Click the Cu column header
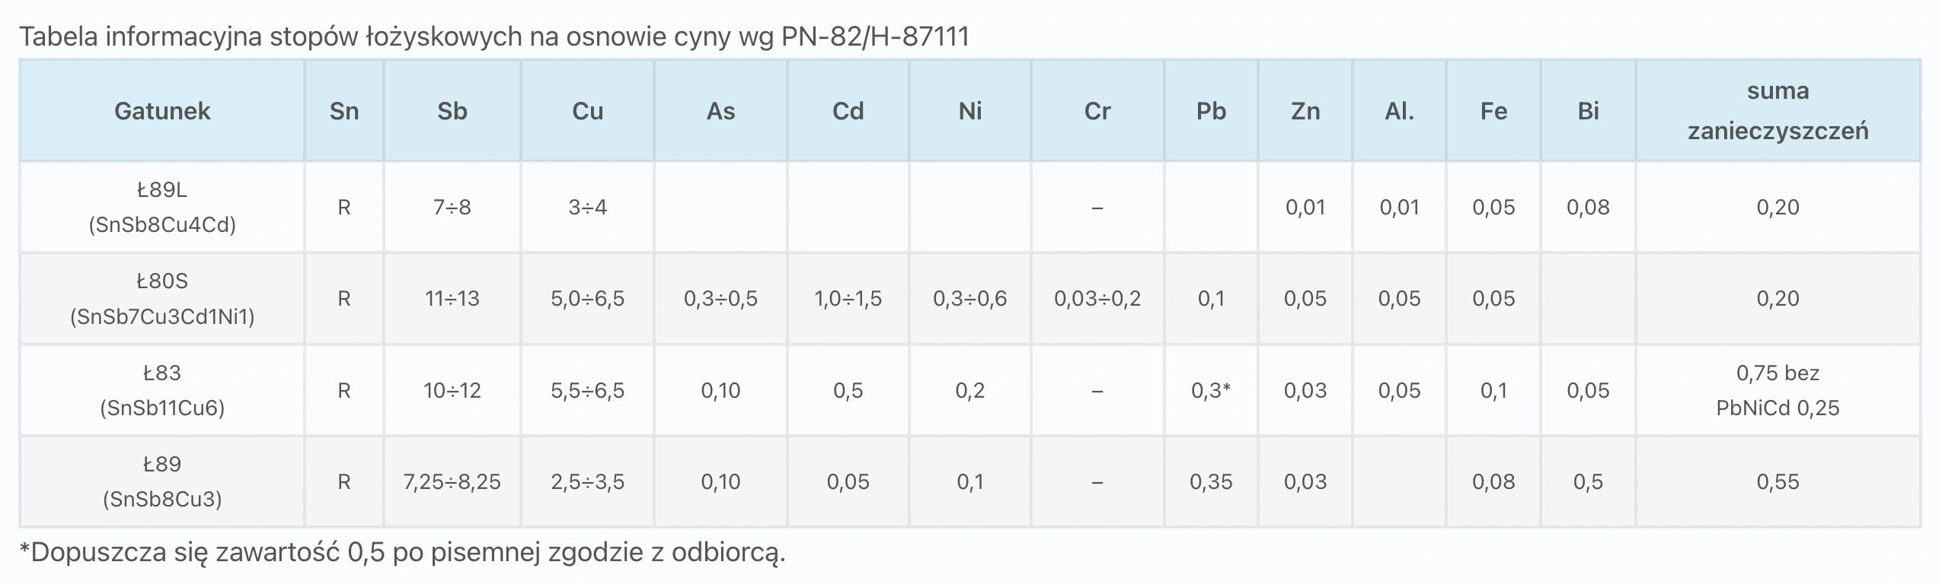The width and height of the screenshot is (1942, 584). 587,111
